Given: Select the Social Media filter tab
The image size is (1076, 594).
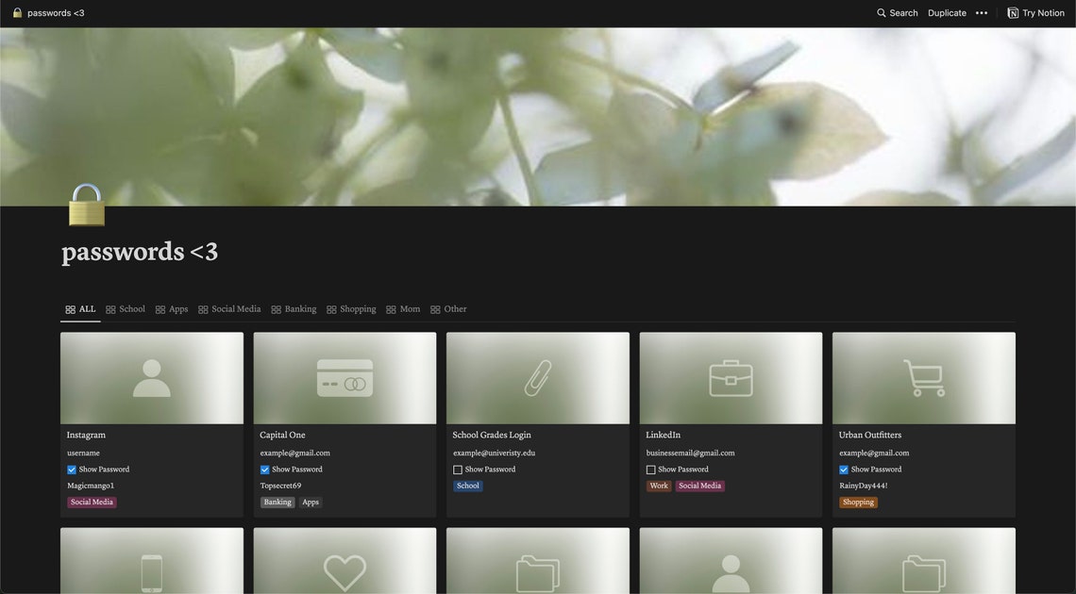Looking at the screenshot, I should 236,307.
